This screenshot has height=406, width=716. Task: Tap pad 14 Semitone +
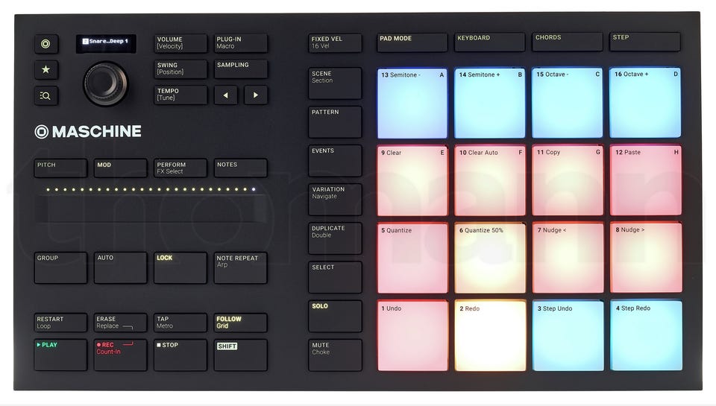(490, 103)
